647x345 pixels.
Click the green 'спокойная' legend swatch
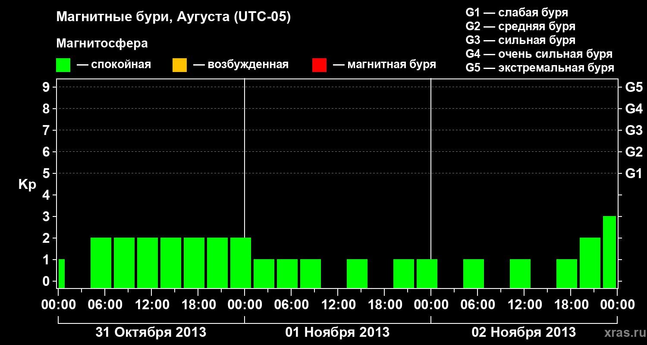click(63, 65)
